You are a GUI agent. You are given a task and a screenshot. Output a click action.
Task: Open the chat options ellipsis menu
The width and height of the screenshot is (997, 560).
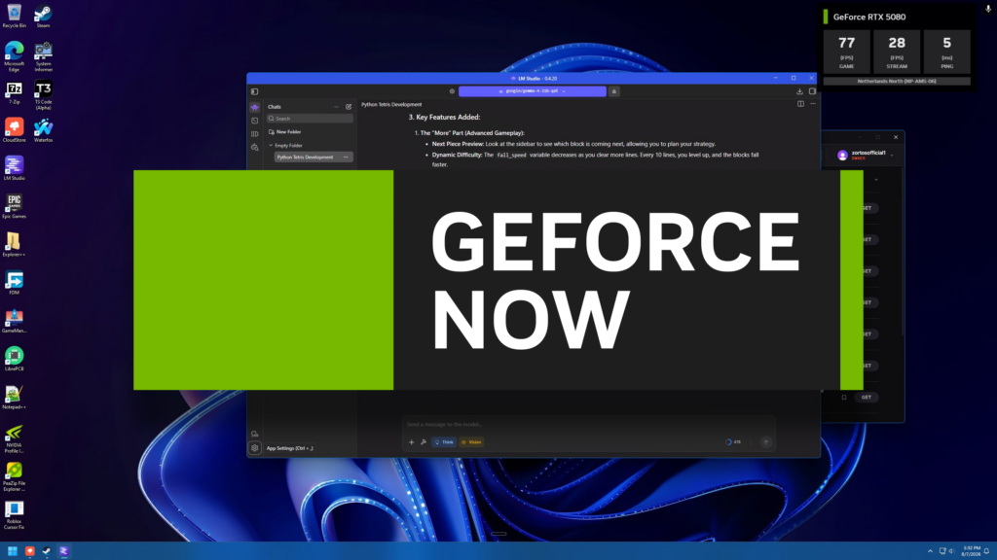tap(813, 104)
